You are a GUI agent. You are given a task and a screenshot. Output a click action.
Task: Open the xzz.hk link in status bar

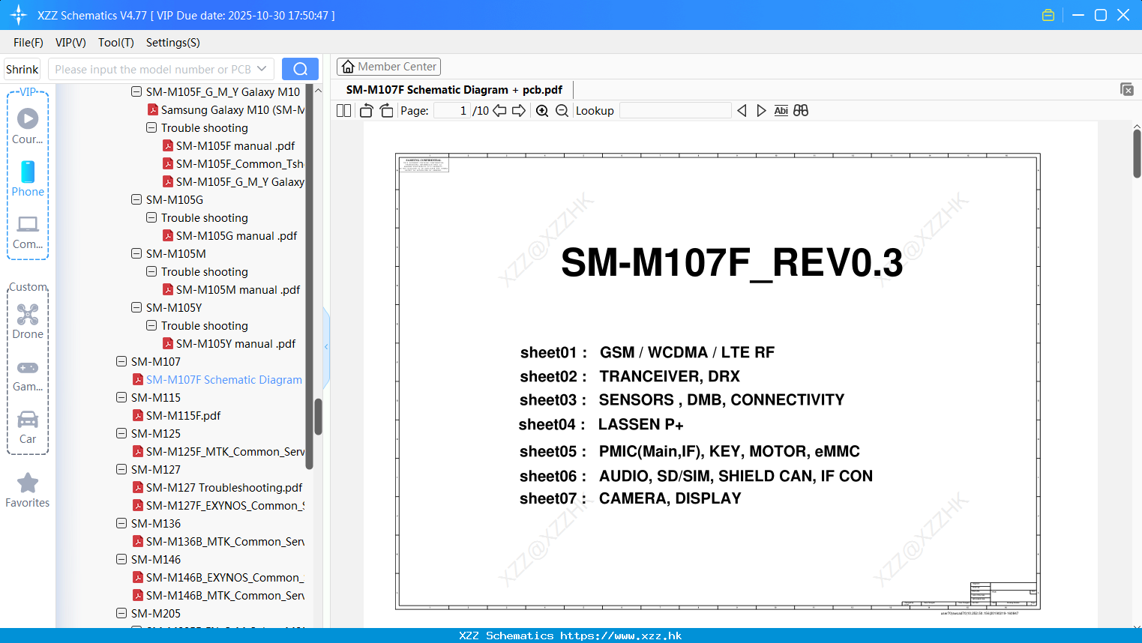[x=621, y=636]
